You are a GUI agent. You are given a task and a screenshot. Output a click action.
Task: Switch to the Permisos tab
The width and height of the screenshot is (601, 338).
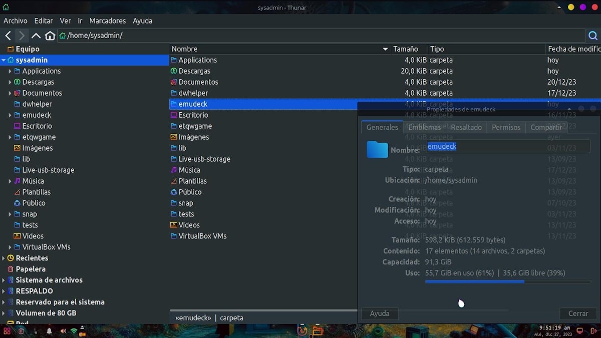click(506, 127)
